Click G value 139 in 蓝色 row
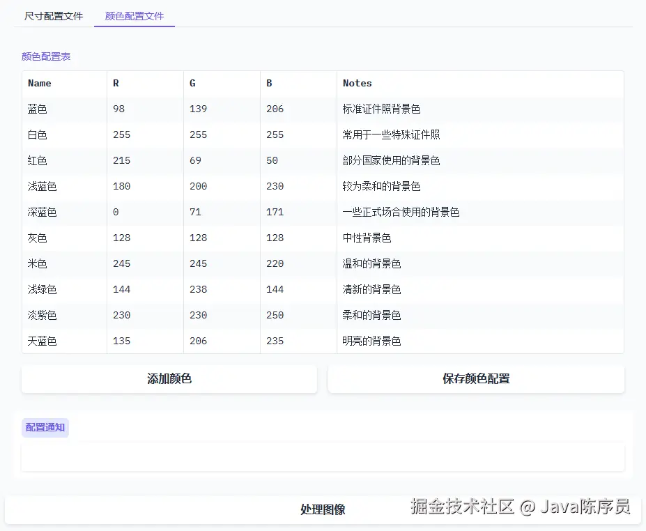This screenshot has height=531, width=646. tap(222, 109)
